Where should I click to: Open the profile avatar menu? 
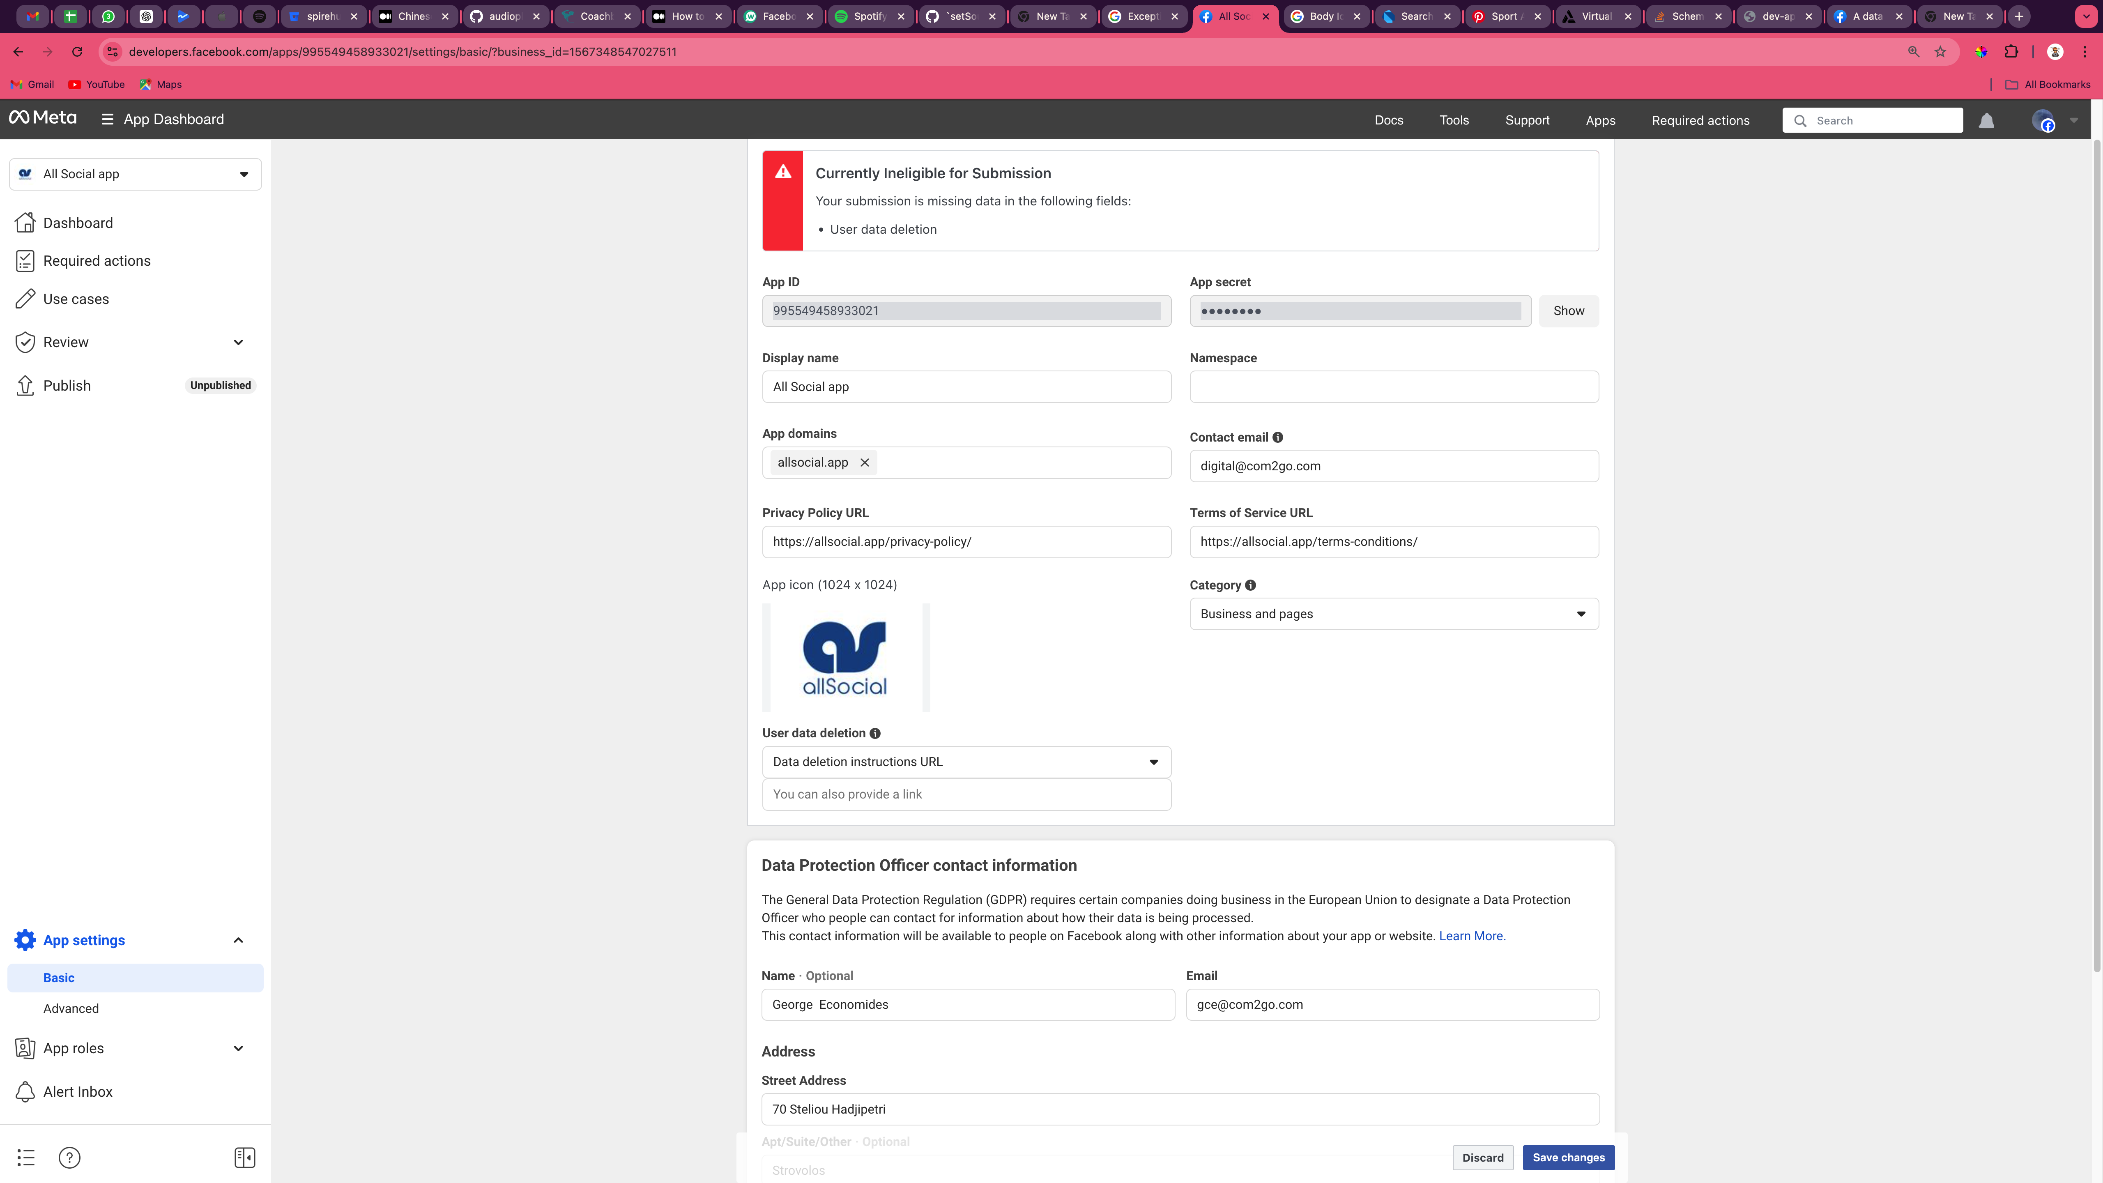pos(2043,121)
